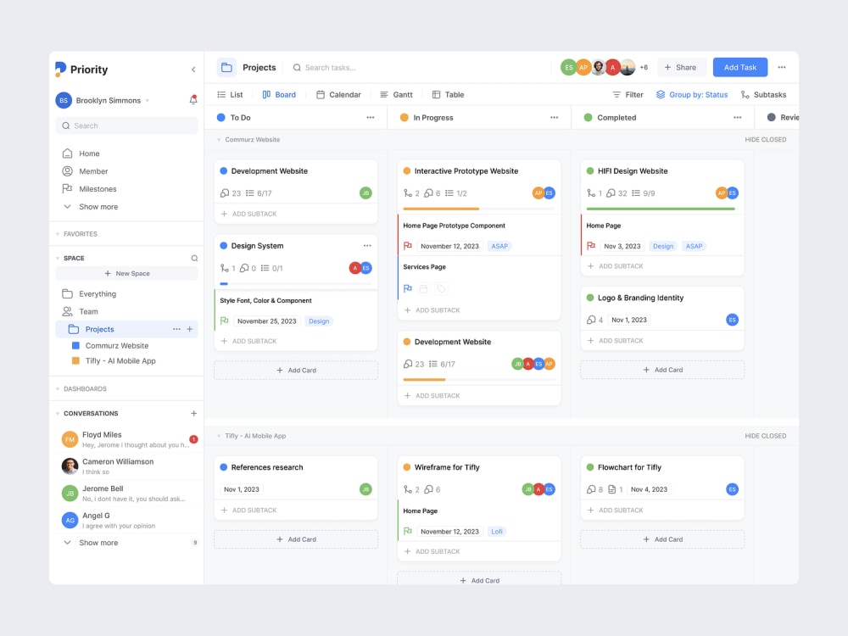Switch to Gantt view
The width and height of the screenshot is (848, 636).
click(x=396, y=95)
